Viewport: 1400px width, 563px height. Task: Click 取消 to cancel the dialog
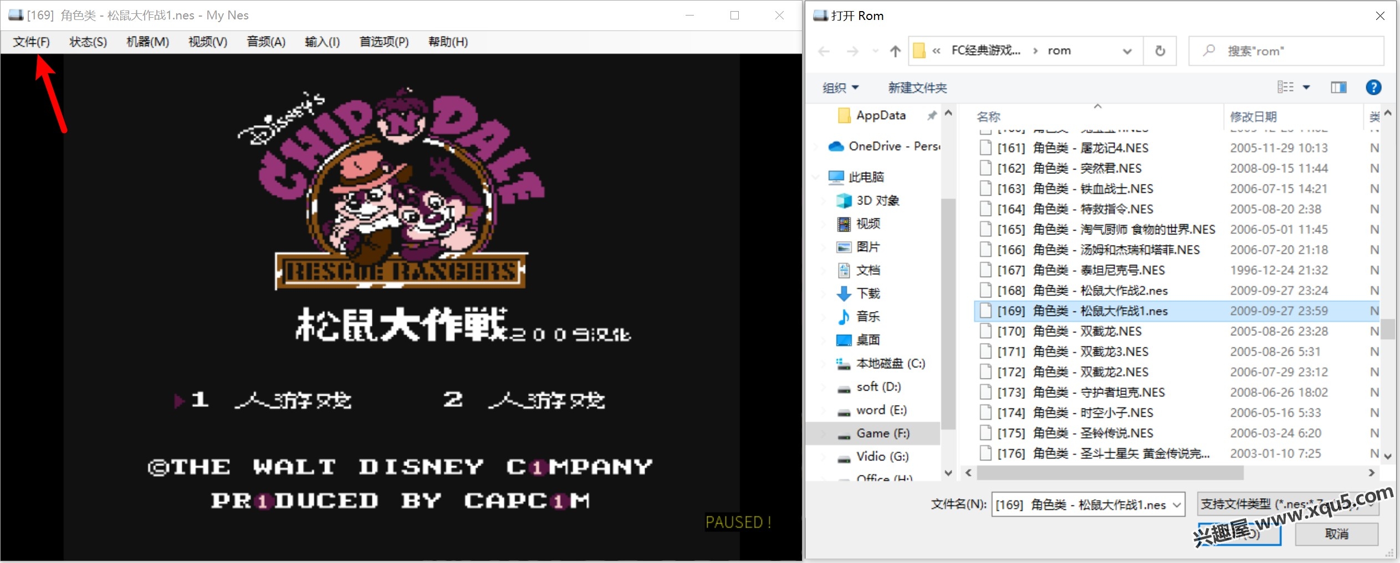coord(1336,534)
